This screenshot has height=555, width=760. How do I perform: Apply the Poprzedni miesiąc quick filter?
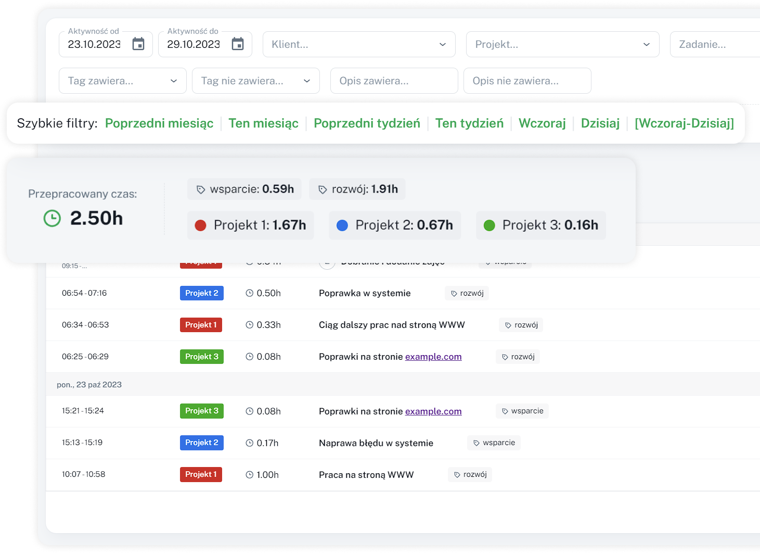pyautogui.click(x=159, y=123)
